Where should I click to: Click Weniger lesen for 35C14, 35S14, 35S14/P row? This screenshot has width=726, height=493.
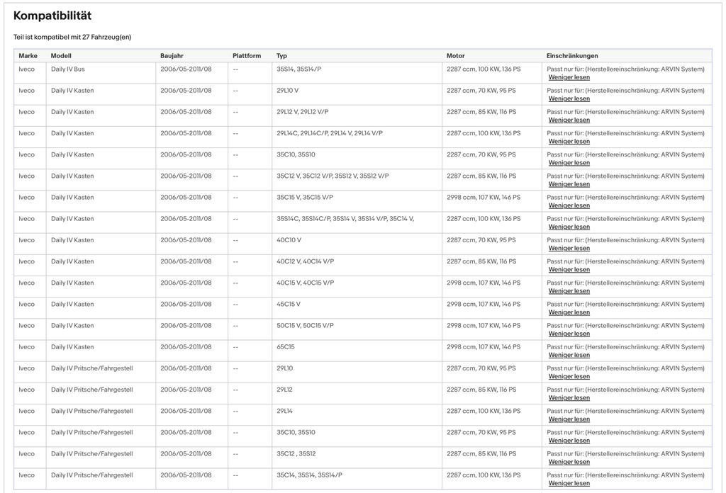coord(569,483)
